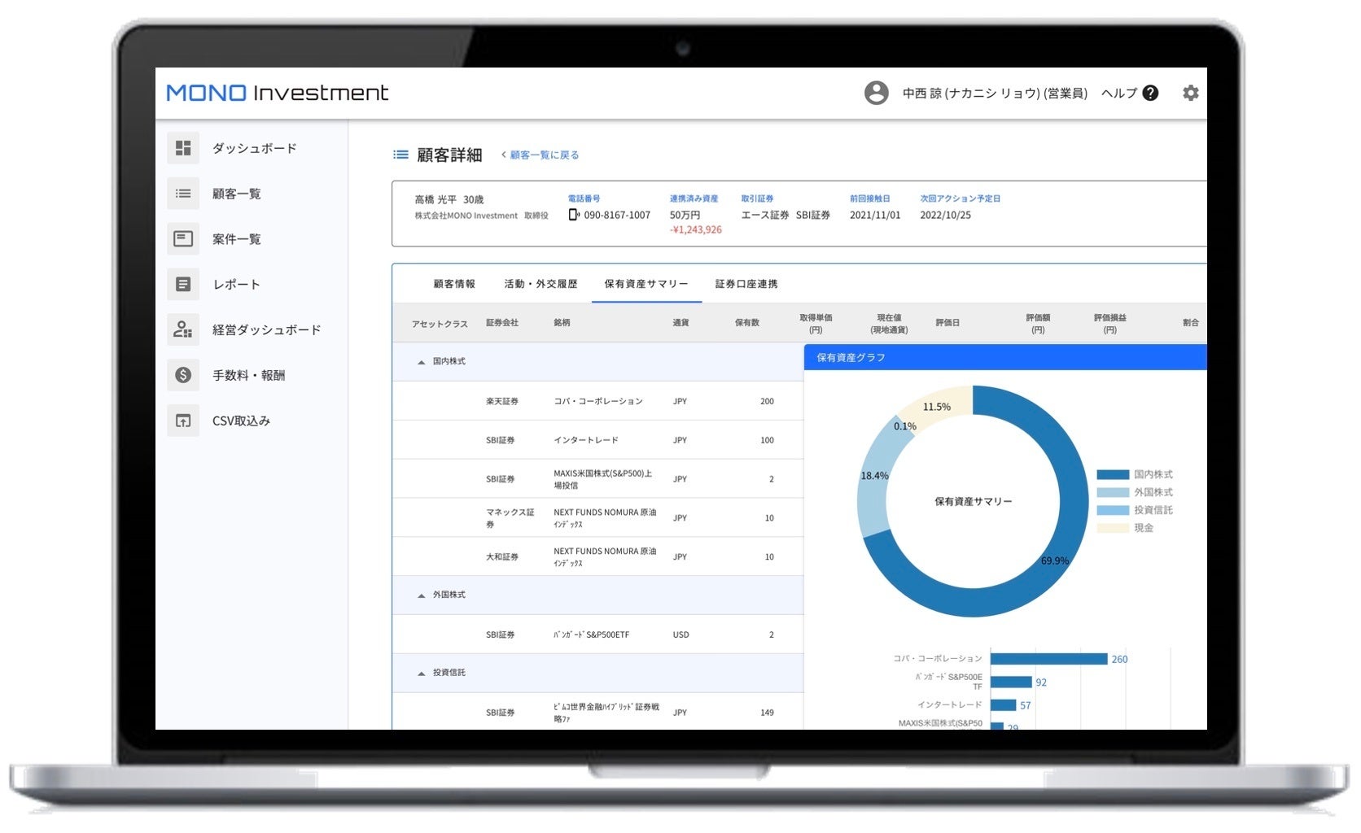Open the 経営ダッシュボード icon
1361x833 pixels.
(183, 329)
